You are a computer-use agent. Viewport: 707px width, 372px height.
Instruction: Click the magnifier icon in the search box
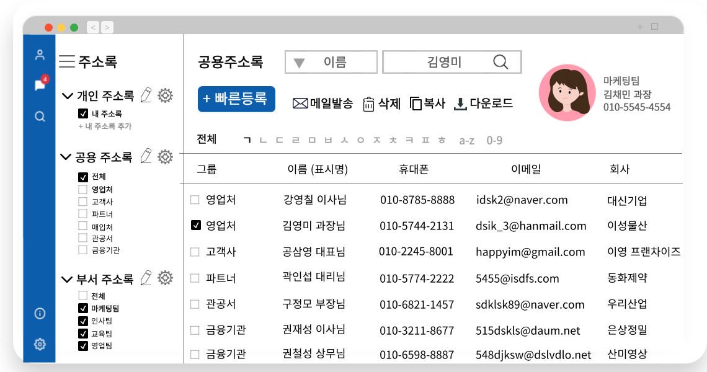pos(500,62)
